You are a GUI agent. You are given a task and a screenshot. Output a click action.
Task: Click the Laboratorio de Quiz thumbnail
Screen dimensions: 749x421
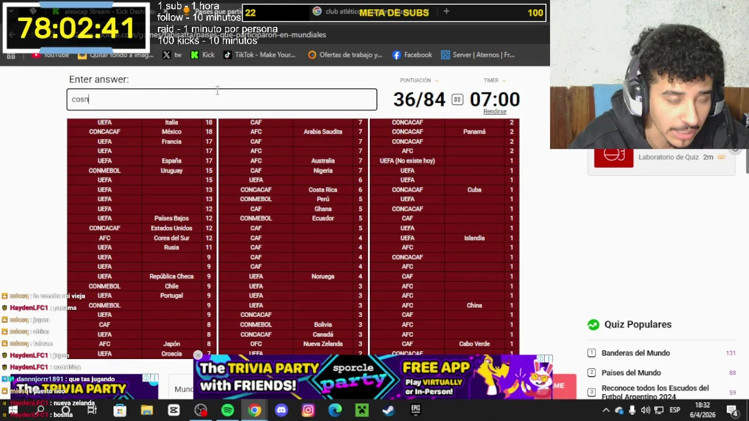coord(614,158)
